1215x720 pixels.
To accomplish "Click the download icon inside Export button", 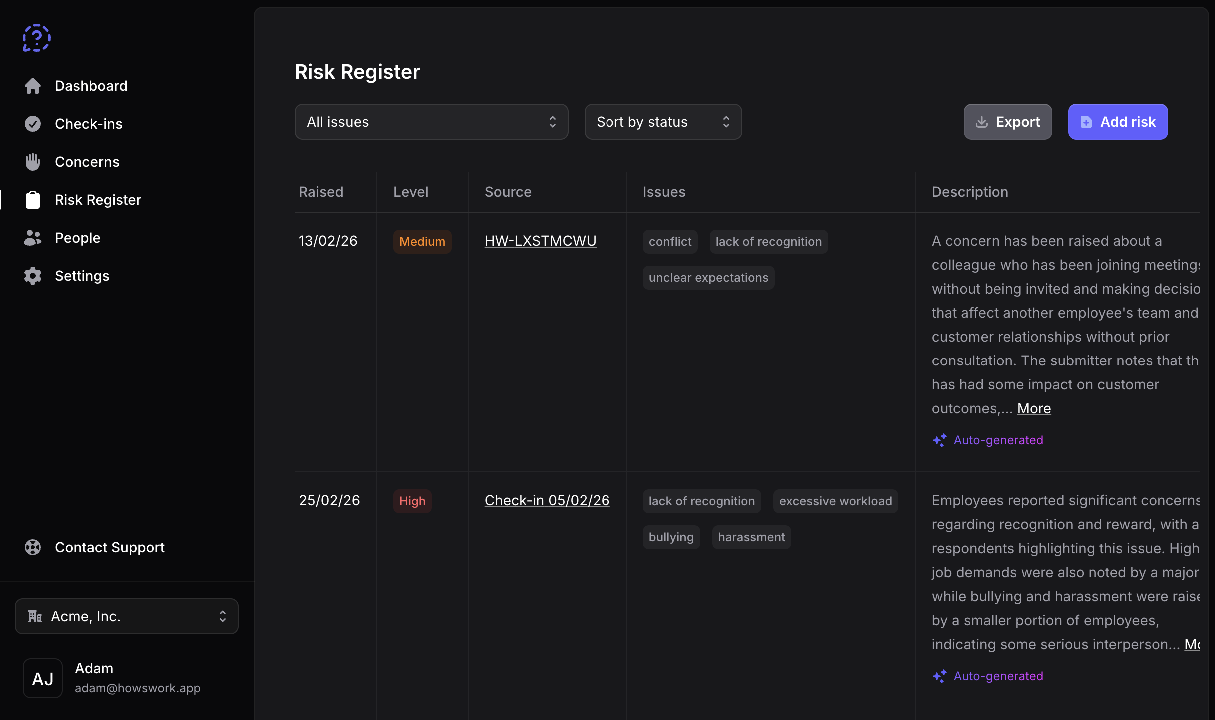I will (982, 122).
